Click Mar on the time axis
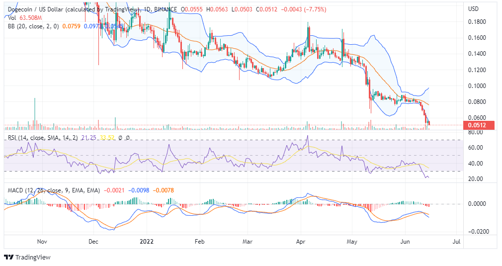Viewport: 502px width, 266px height. click(247, 241)
